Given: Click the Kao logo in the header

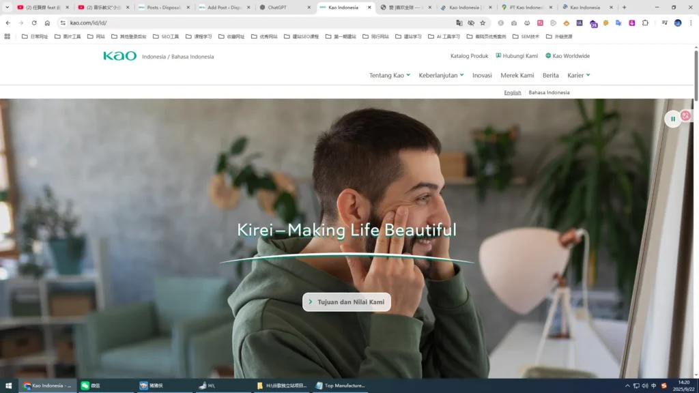Looking at the screenshot, I should point(120,56).
